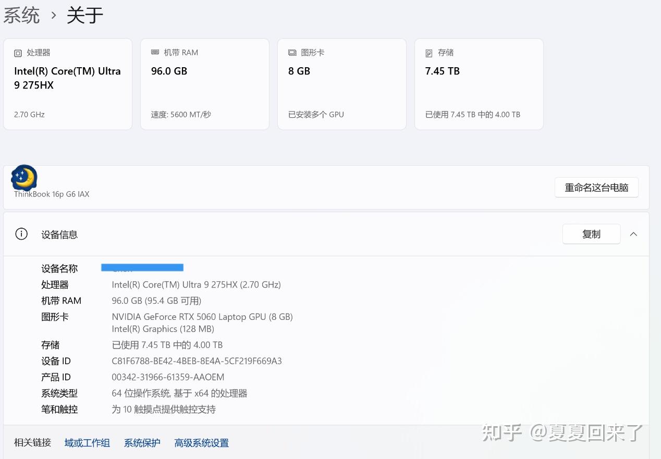
Task: Click the 7.45 TB storage card value
Action: pyautogui.click(x=443, y=71)
